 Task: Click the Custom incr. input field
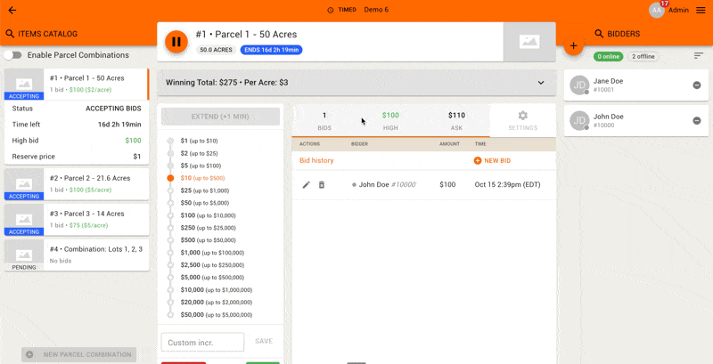click(x=202, y=342)
